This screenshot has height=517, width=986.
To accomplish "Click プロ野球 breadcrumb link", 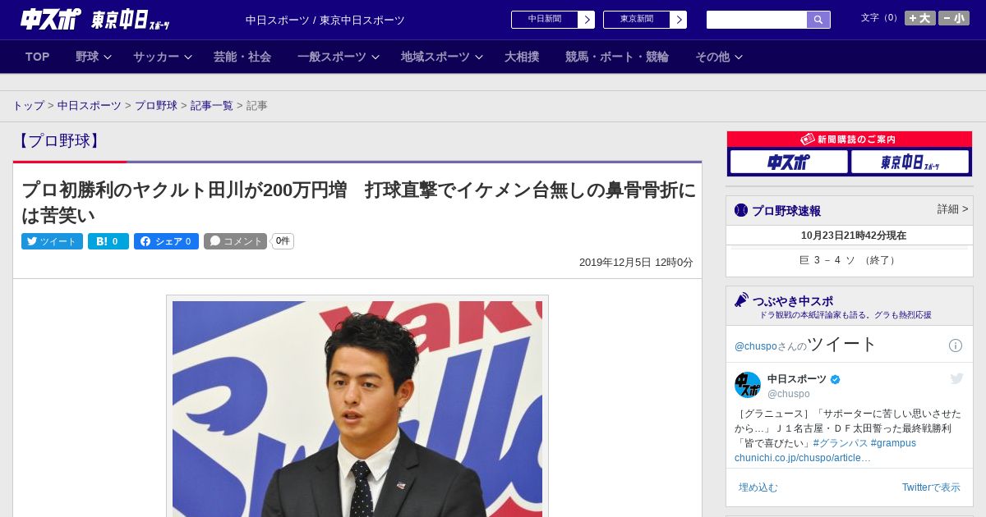I will coord(156,106).
